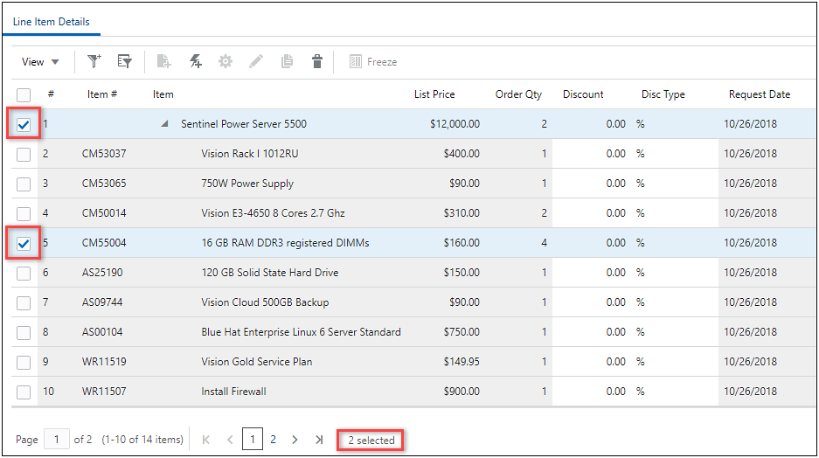Click the add document line icon
This screenshot has height=458, width=819.
tap(163, 61)
